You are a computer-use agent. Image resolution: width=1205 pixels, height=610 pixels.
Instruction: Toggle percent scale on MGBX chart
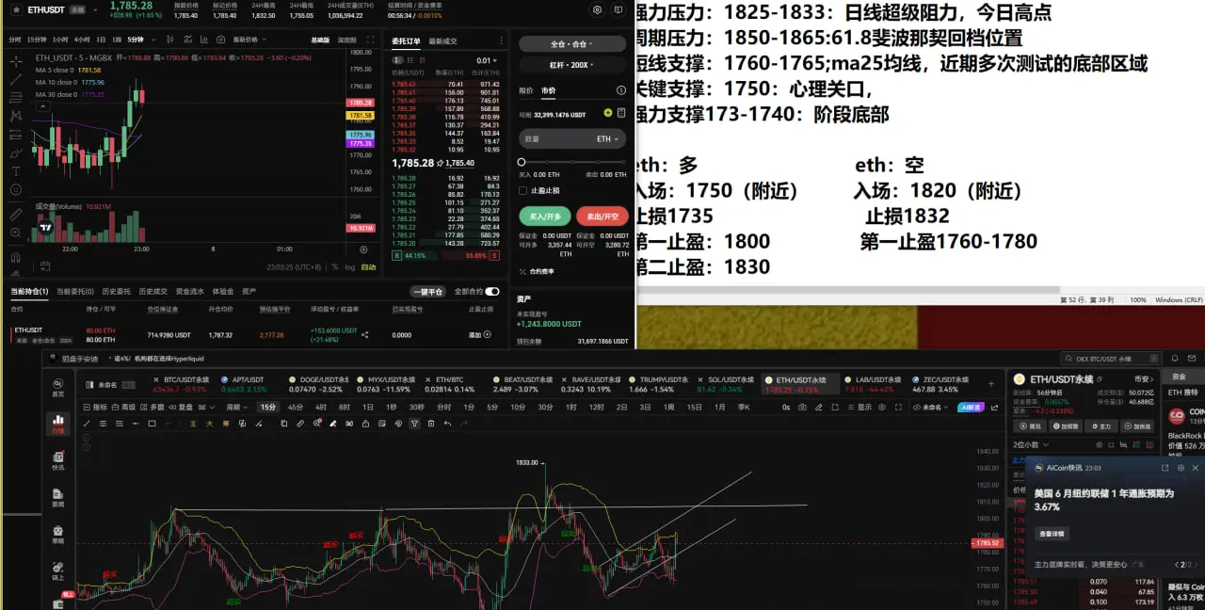[335, 266]
